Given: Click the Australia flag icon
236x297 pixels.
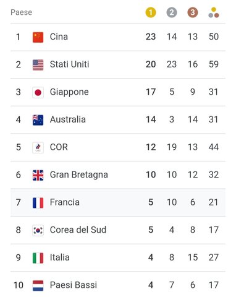Looking at the screenshot, I should point(38,120).
